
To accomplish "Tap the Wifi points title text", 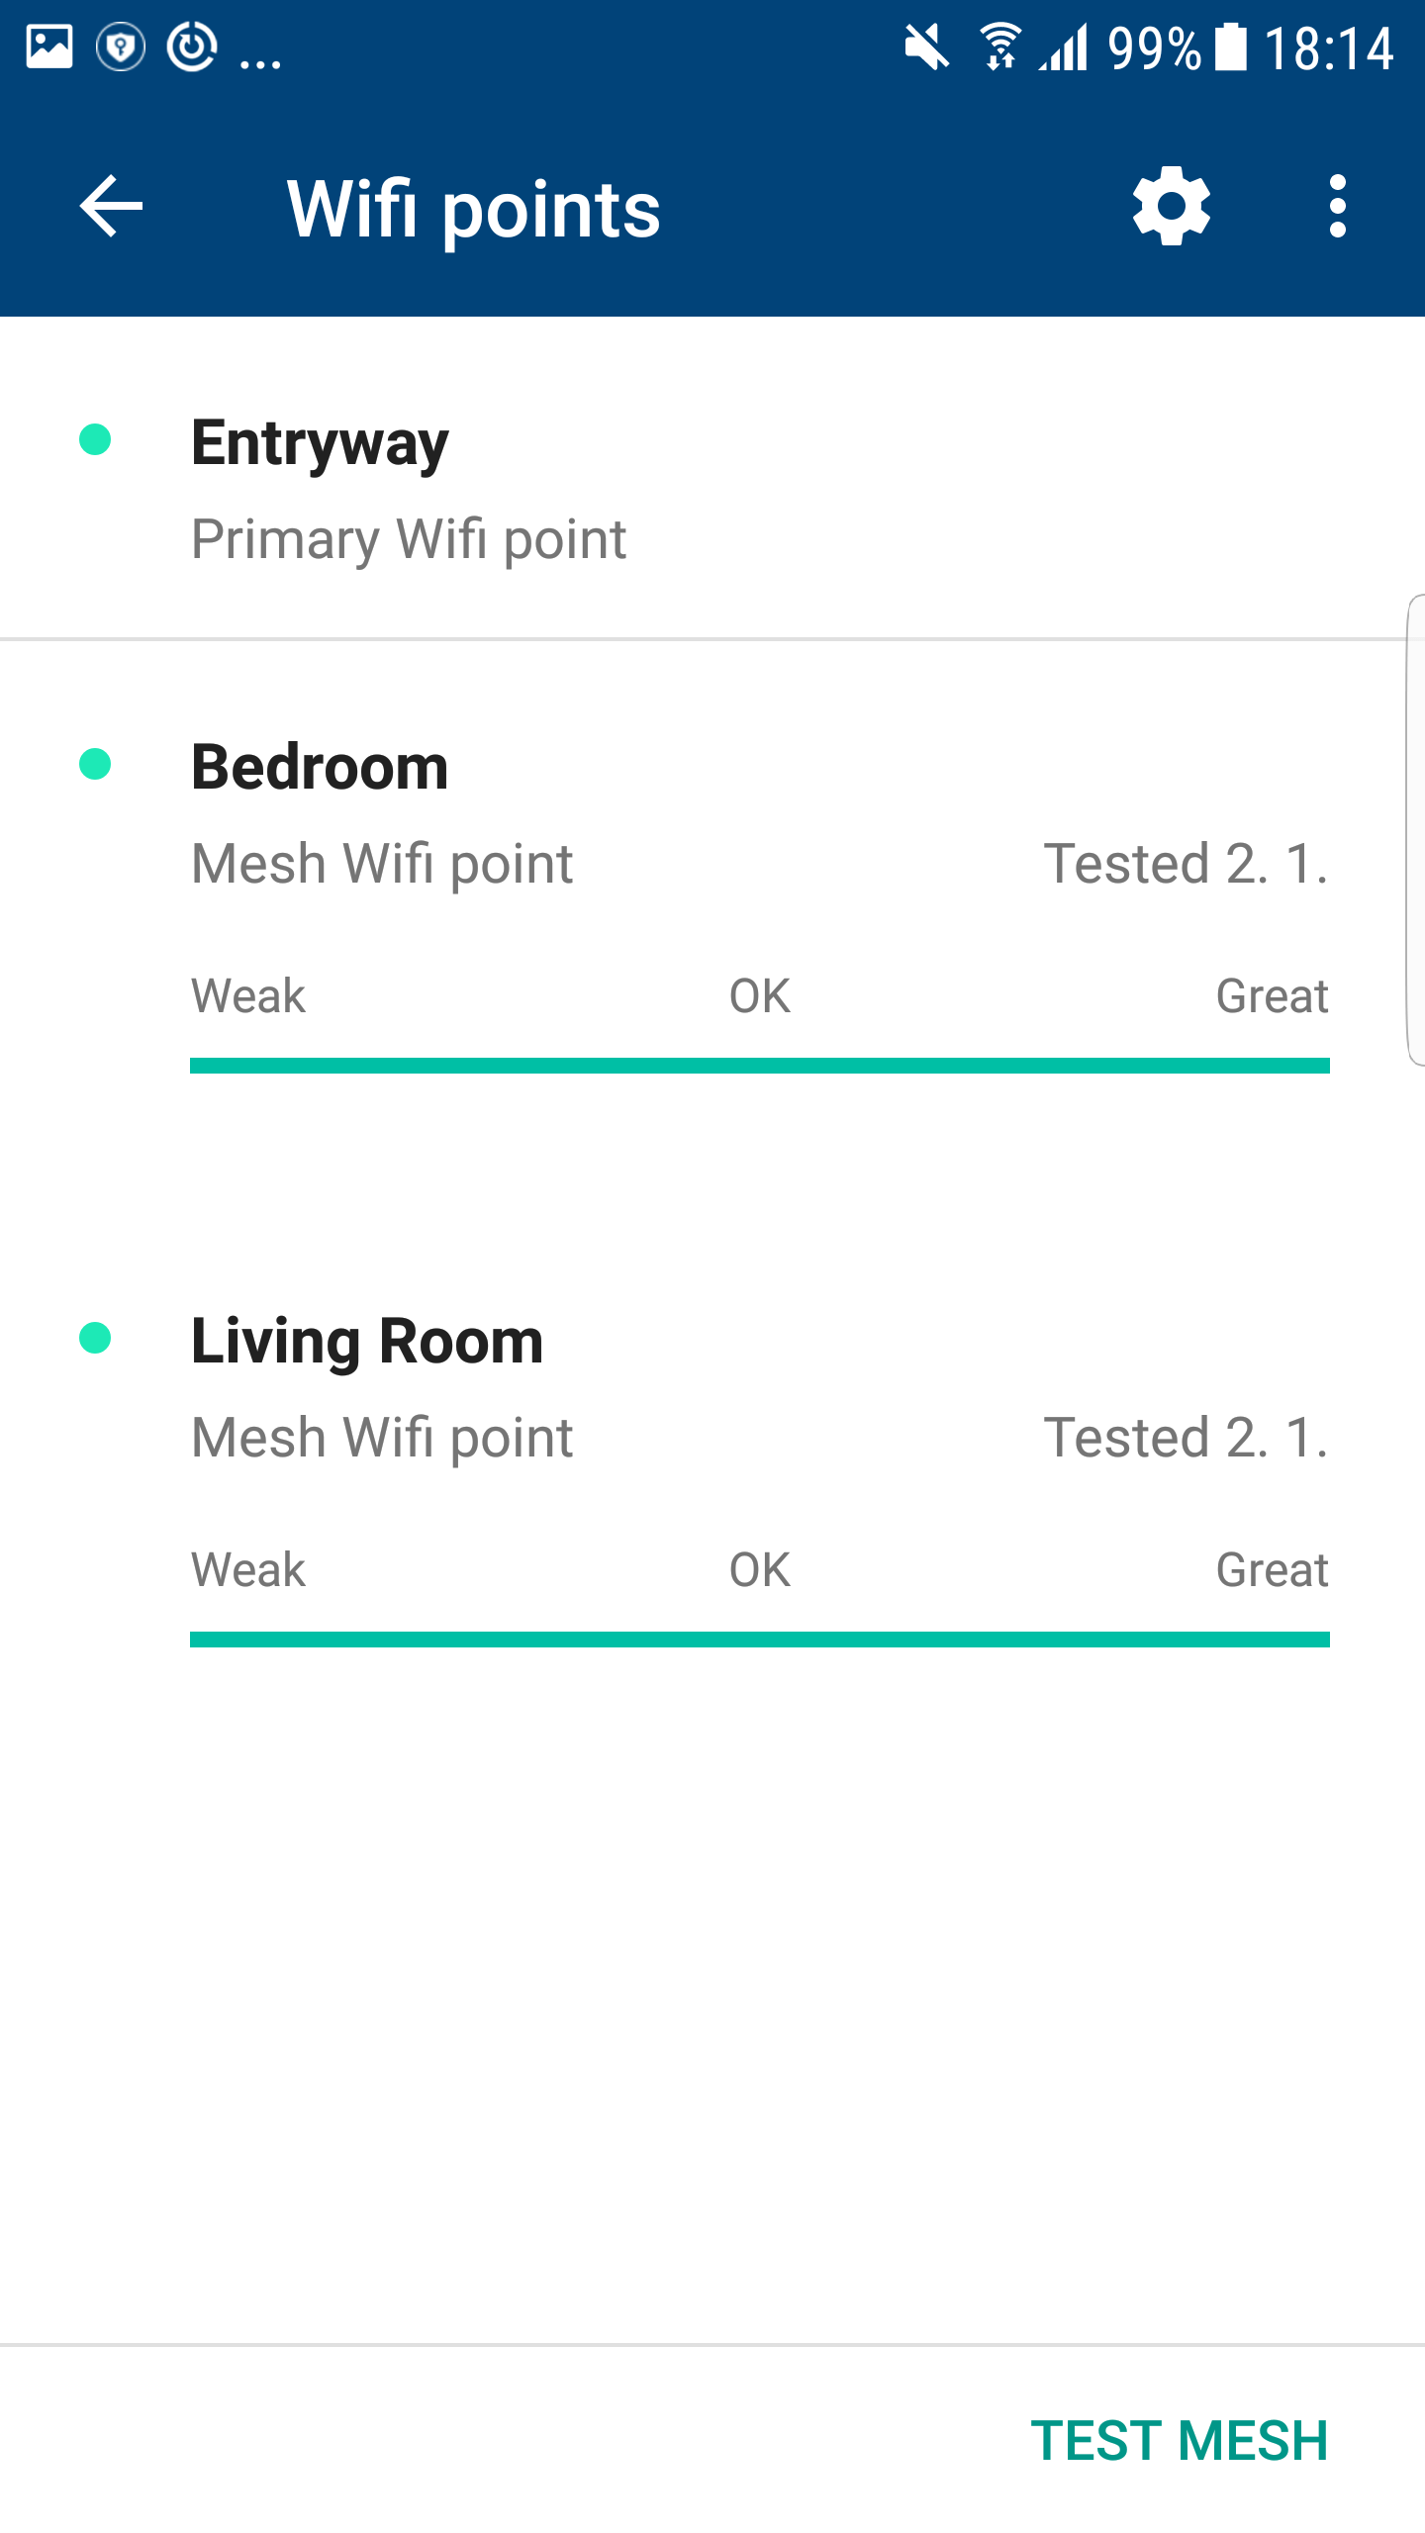I will coord(473,209).
